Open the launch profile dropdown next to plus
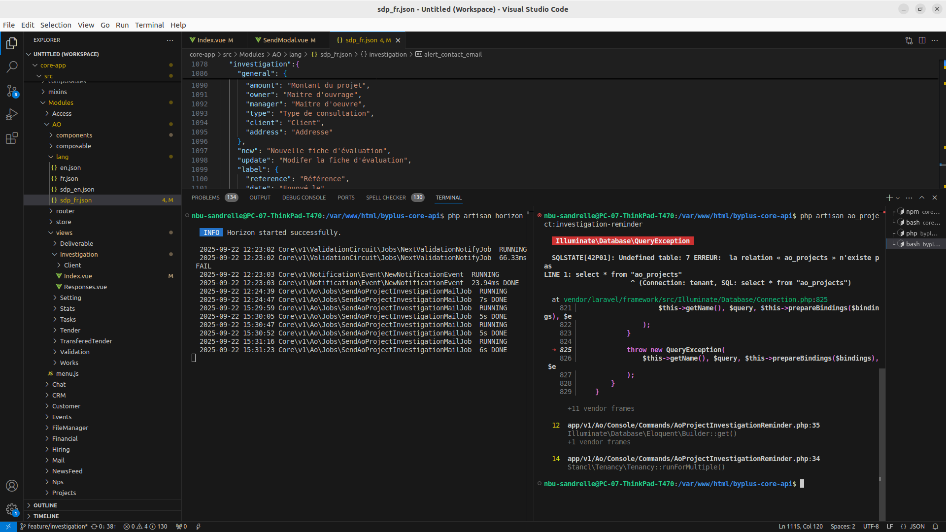This screenshot has width=946, height=532. click(x=898, y=198)
